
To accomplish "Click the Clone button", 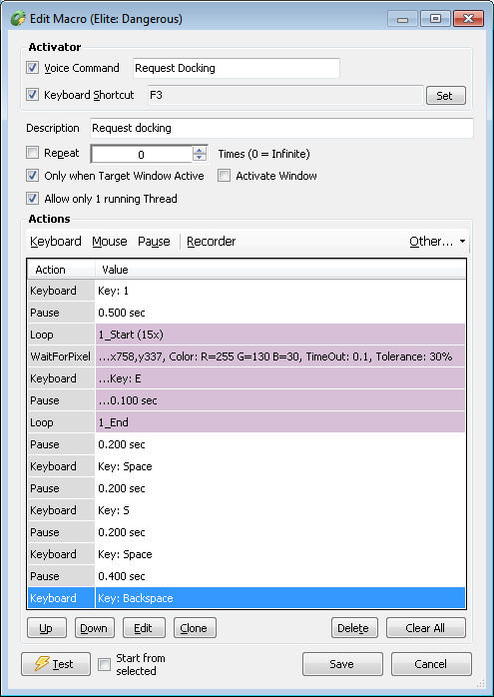I will coord(195,628).
